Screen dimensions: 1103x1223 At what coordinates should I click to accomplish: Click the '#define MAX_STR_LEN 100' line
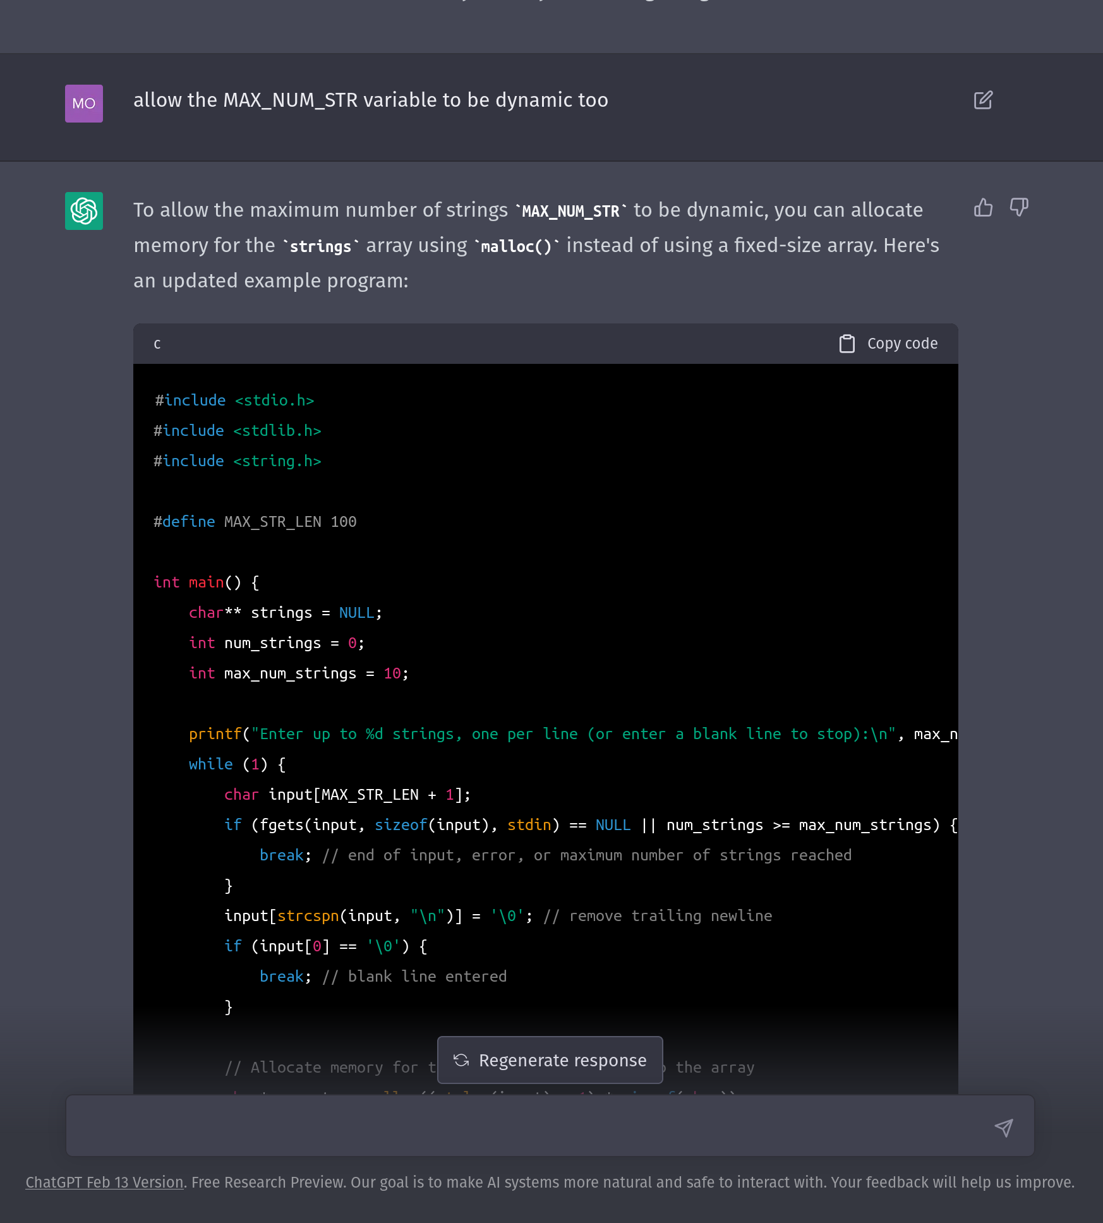pos(255,522)
